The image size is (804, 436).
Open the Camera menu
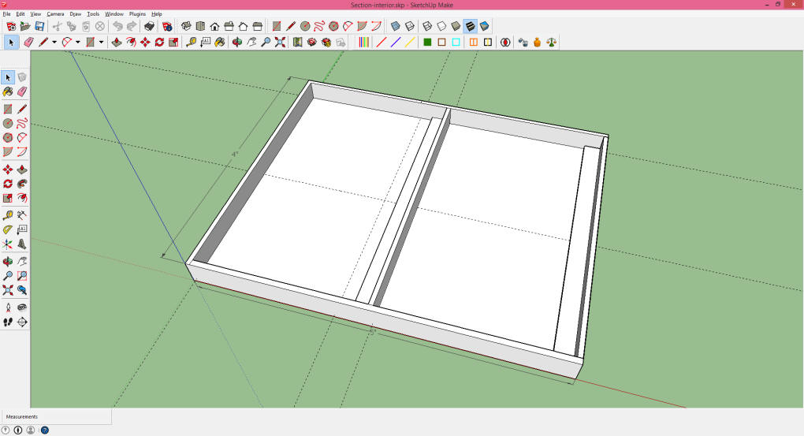pyautogui.click(x=55, y=14)
